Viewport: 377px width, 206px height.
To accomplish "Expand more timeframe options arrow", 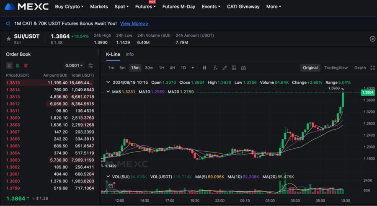I will 193,68.
